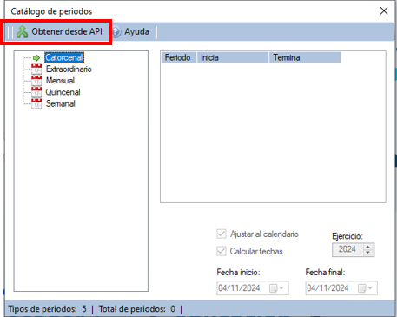This screenshot has width=397, height=317.
Task: Click the Fecha final date field
Action: pos(341,288)
